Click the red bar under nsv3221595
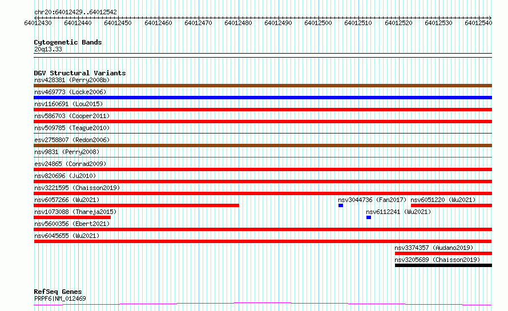508x311 pixels. [x=263, y=193]
